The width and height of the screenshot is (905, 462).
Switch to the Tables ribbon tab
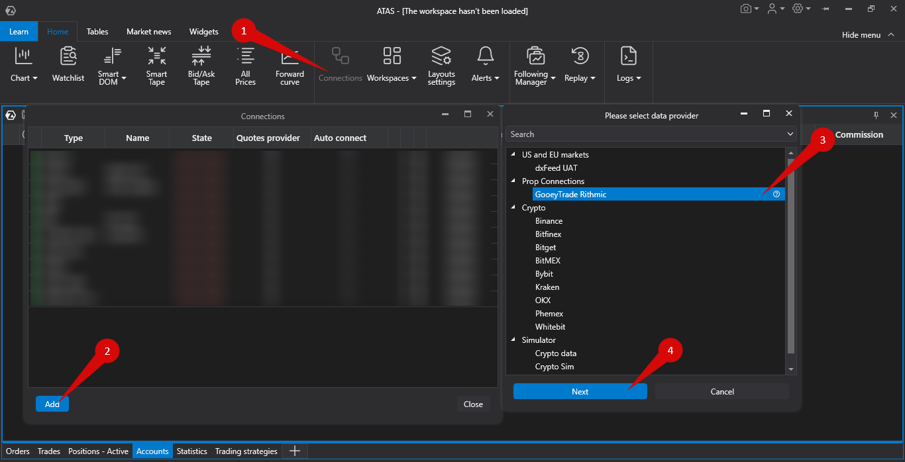pyautogui.click(x=97, y=31)
